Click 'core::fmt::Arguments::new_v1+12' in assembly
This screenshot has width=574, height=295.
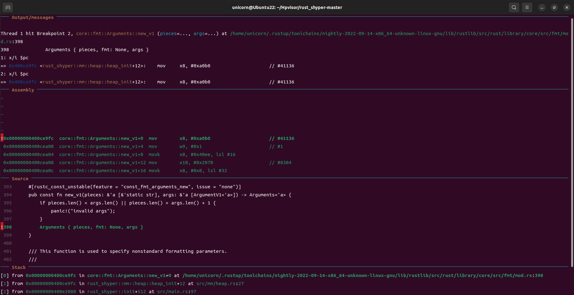click(103, 163)
